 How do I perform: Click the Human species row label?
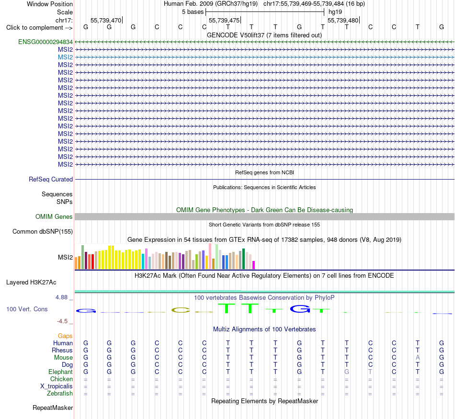pos(63,343)
